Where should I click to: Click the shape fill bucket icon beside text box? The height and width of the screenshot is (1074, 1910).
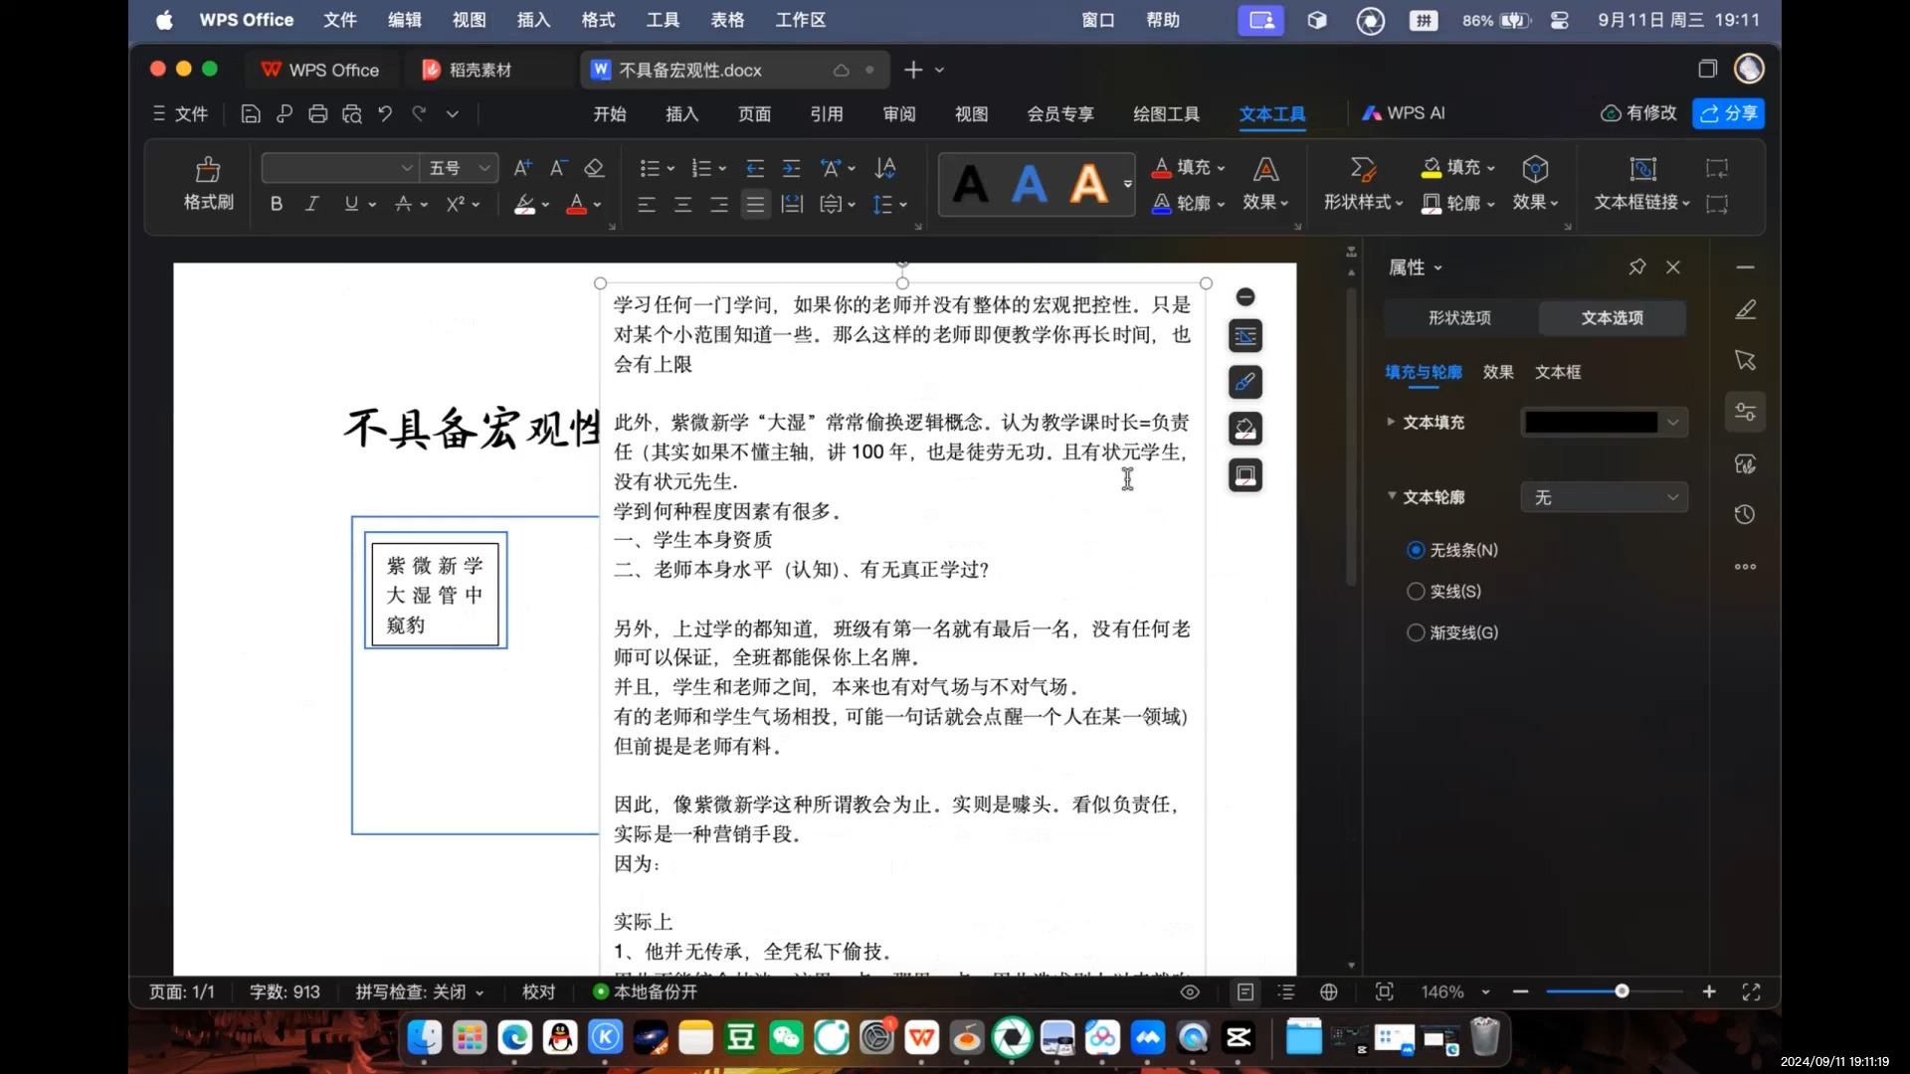(x=1245, y=429)
